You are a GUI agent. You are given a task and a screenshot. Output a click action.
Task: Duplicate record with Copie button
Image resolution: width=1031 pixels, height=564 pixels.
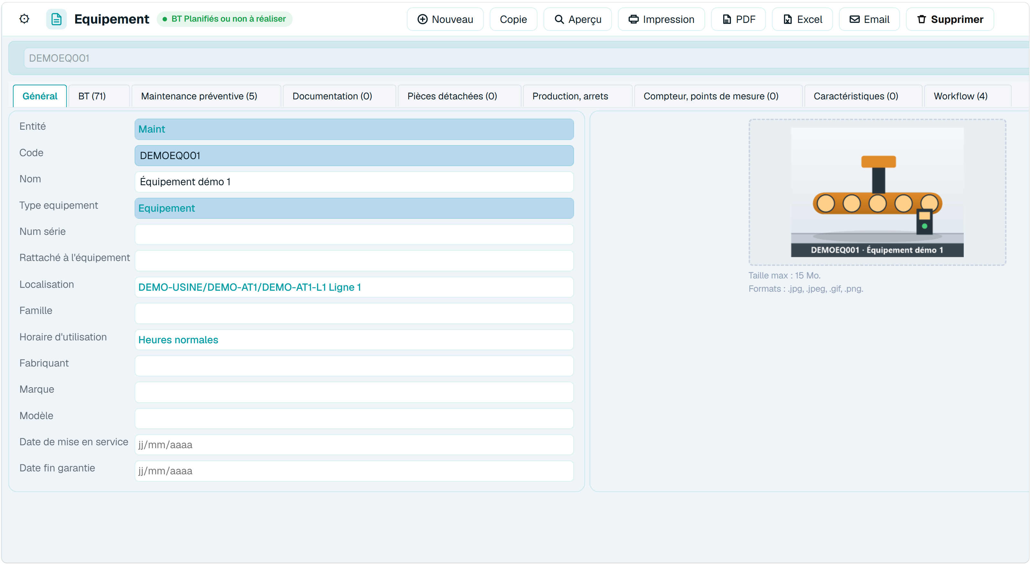coord(513,19)
